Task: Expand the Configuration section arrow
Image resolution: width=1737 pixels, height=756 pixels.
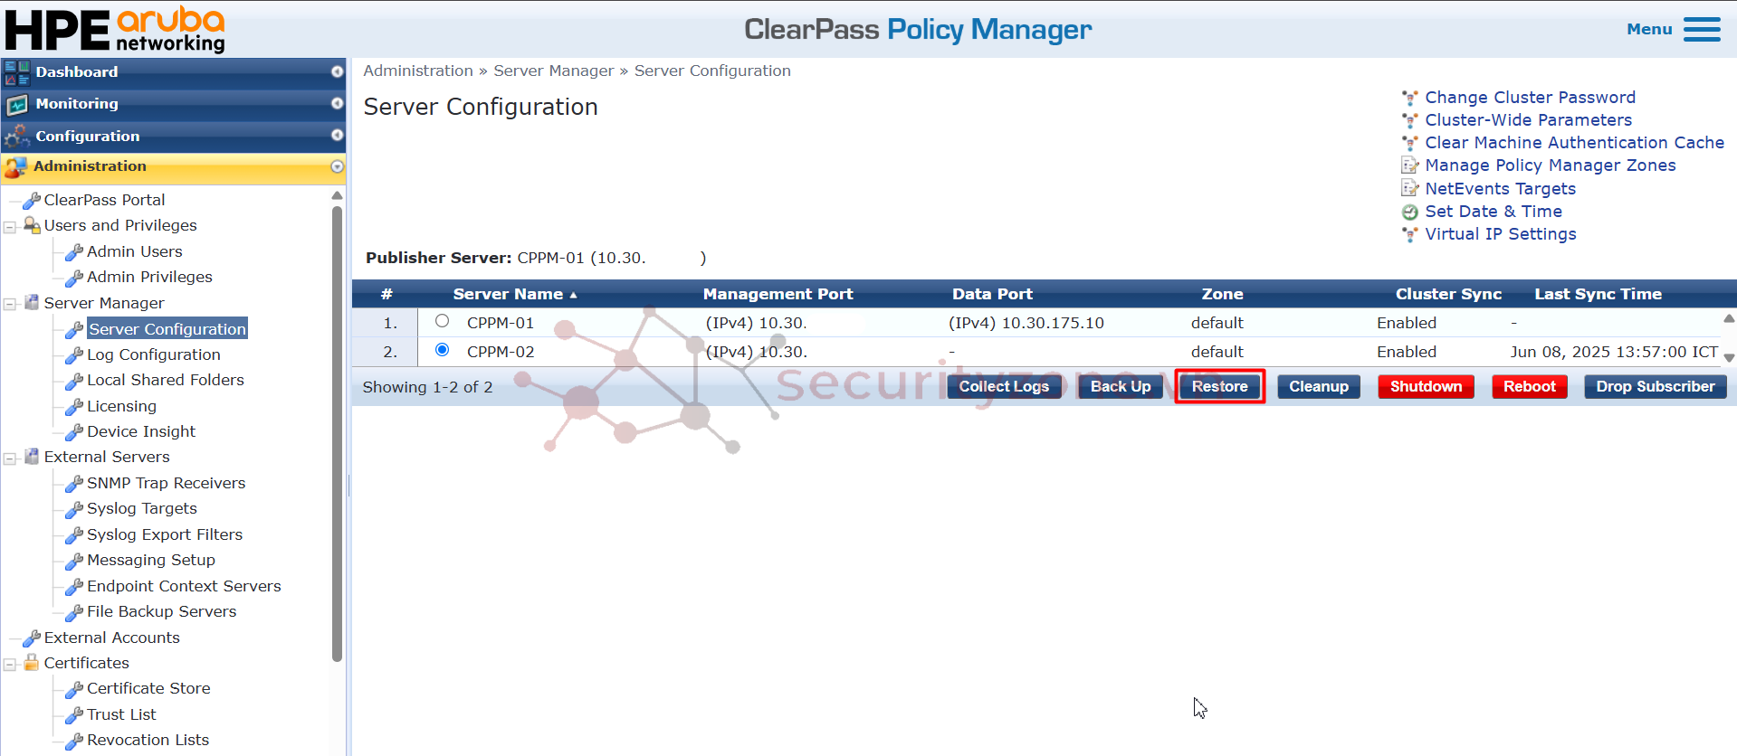Action: [x=337, y=136]
